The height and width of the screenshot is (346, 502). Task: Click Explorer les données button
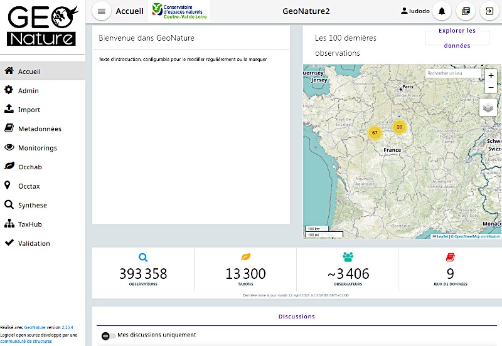[x=457, y=38]
